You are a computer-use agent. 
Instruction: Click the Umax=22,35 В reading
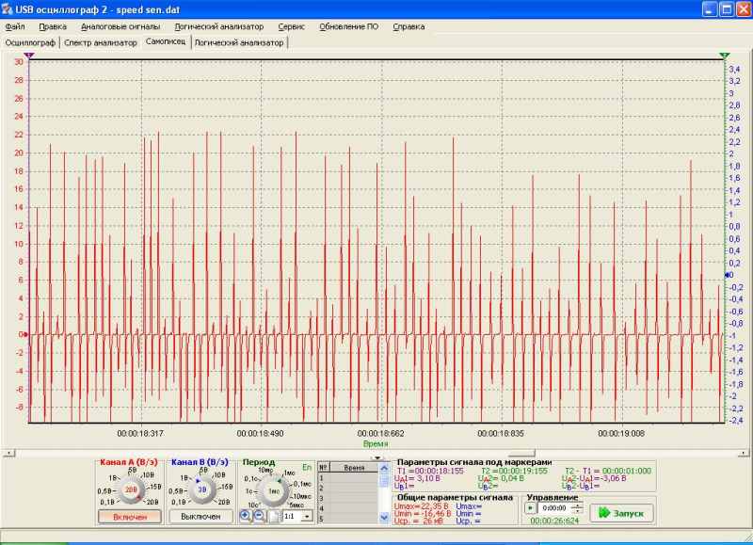point(421,506)
